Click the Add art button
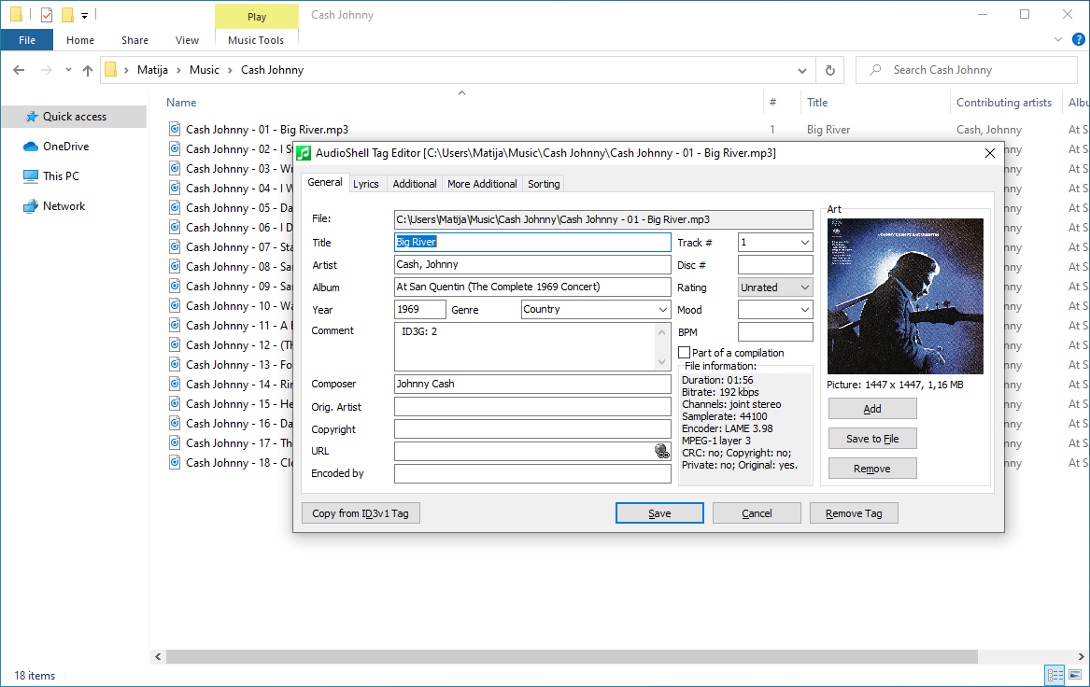The height and width of the screenshot is (687, 1090). pyautogui.click(x=872, y=409)
